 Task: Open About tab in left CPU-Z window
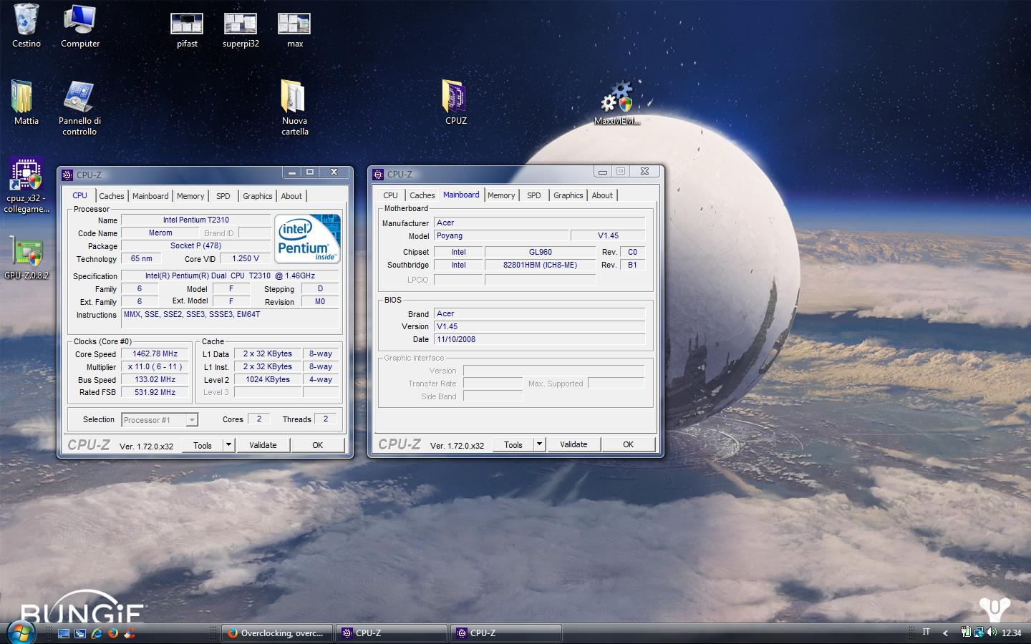point(291,196)
